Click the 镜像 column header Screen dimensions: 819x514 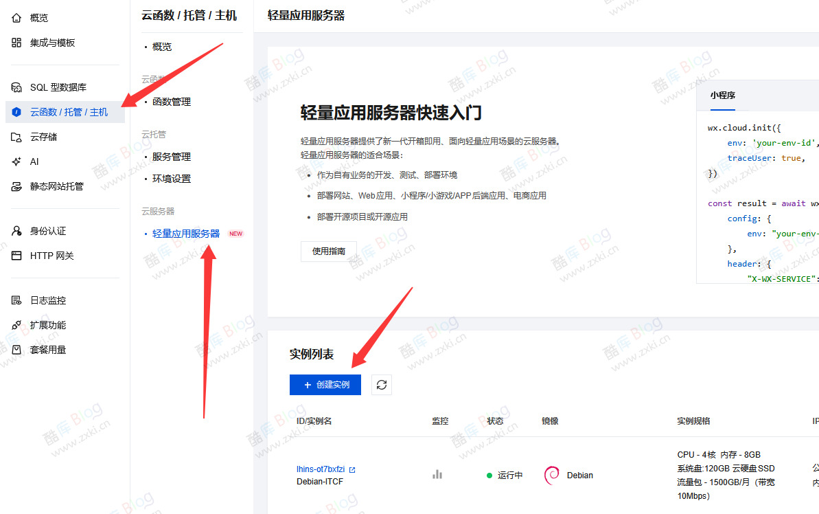(550, 421)
